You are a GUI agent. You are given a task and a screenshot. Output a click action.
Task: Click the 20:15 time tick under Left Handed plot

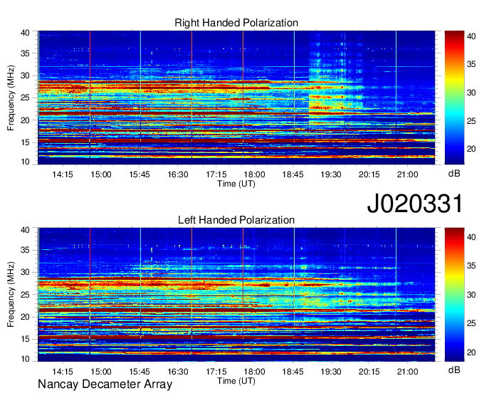[x=369, y=372]
